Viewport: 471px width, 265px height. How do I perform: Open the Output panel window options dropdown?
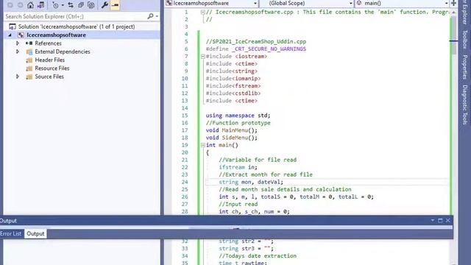click(432, 221)
